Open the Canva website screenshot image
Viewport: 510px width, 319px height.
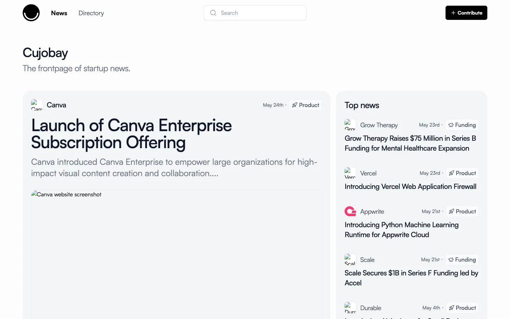(176, 254)
